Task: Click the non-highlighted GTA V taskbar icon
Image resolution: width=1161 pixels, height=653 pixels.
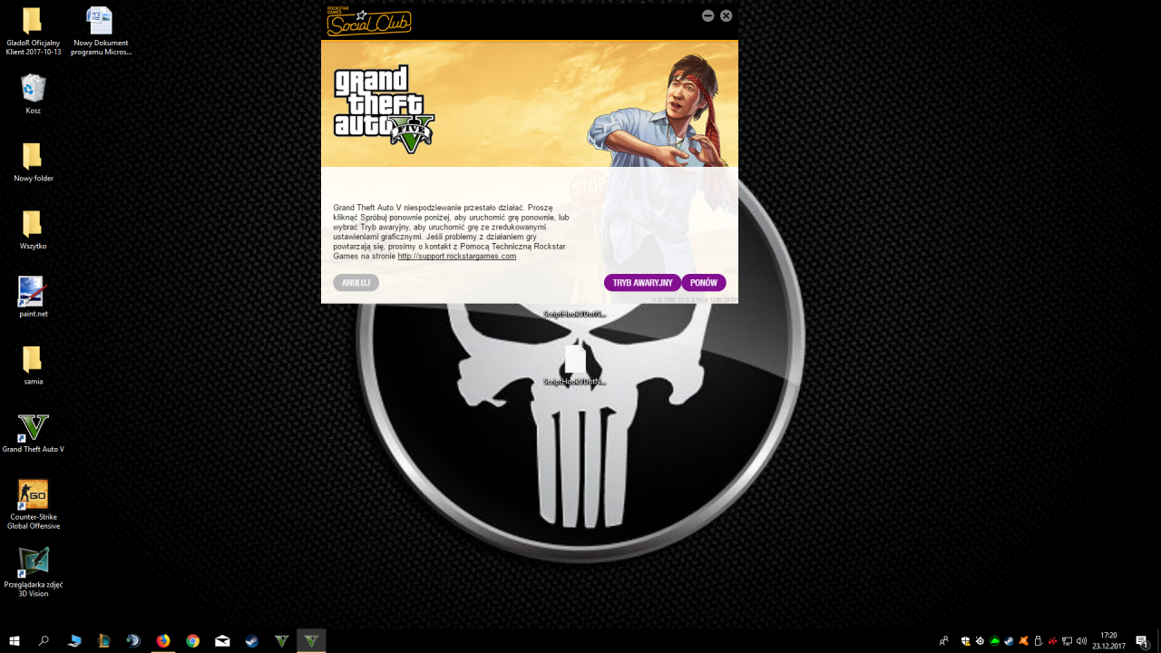Action: click(281, 640)
